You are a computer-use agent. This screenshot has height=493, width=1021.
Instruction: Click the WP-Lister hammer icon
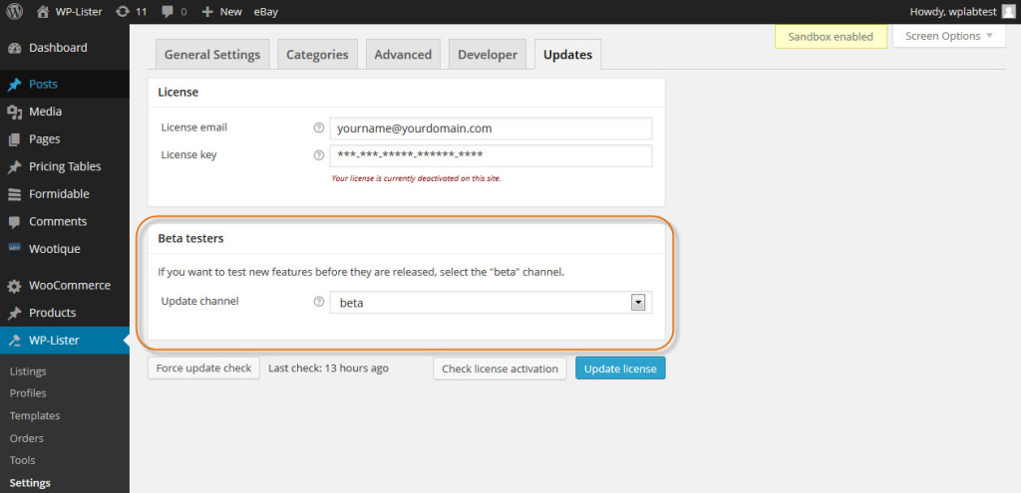tap(14, 341)
